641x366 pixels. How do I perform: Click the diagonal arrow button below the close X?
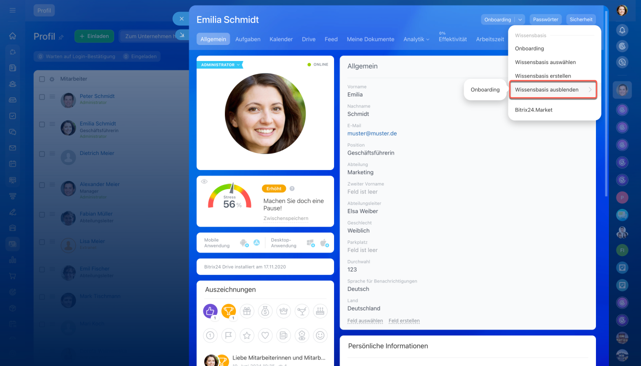click(182, 34)
